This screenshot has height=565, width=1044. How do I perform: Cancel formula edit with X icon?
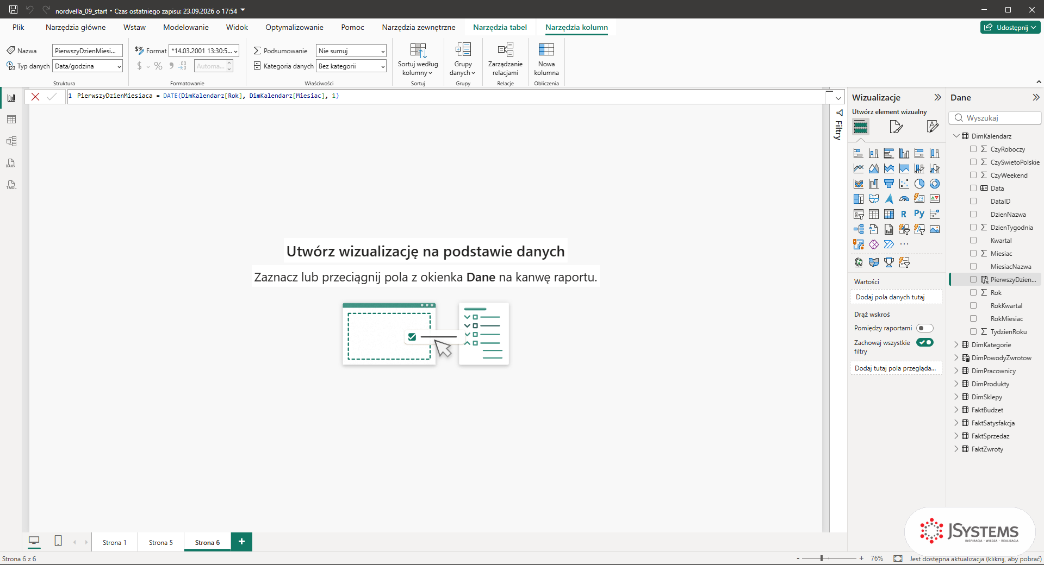(x=35, y=97)
